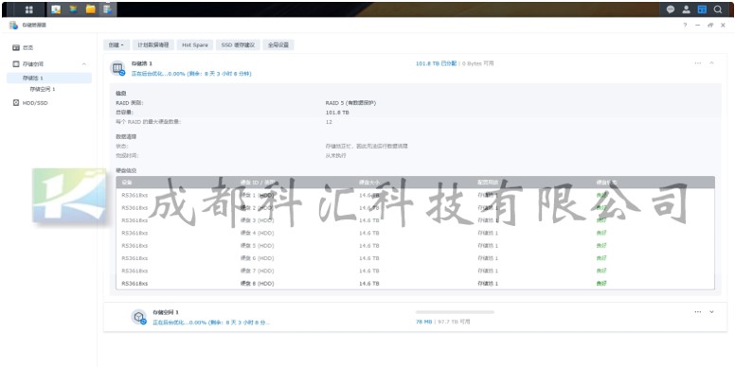Click the Hot Spare button
Screen dimensions: 735x367
click(195, 45)
